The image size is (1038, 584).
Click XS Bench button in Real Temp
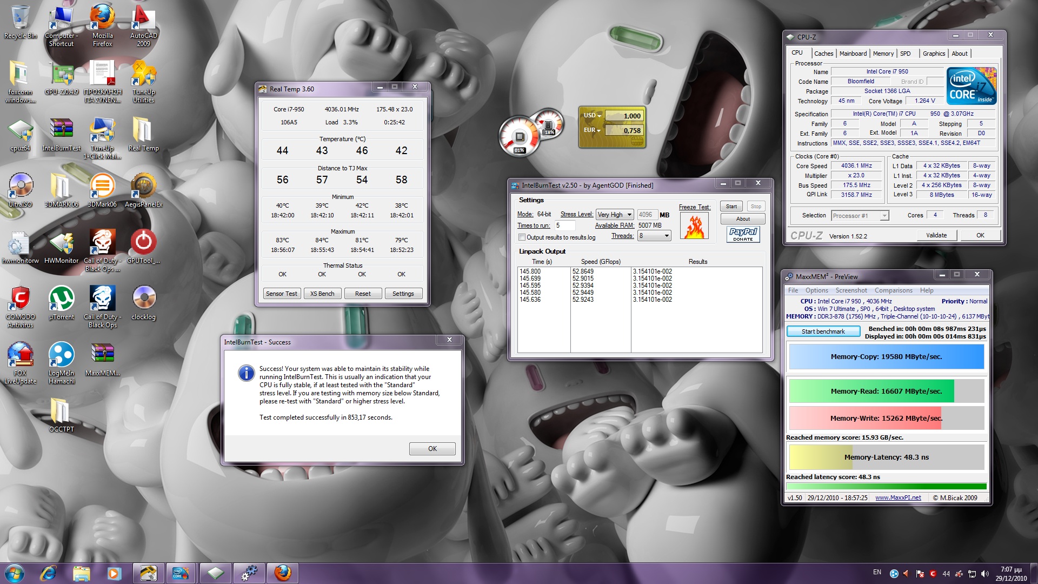pos(322,294)
